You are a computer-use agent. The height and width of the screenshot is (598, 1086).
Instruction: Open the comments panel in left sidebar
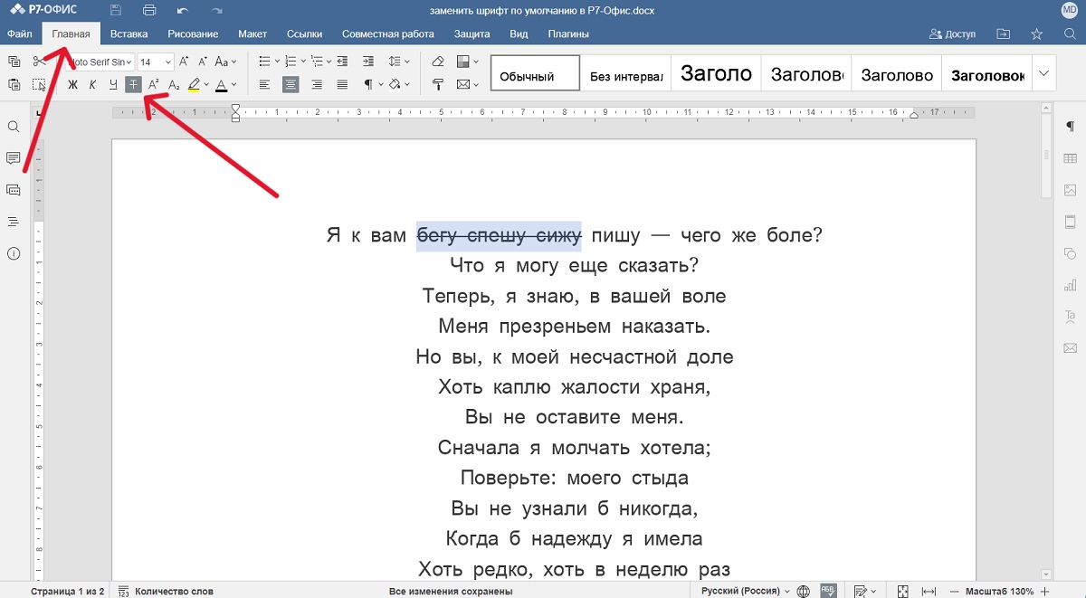[x=14, y=158]
